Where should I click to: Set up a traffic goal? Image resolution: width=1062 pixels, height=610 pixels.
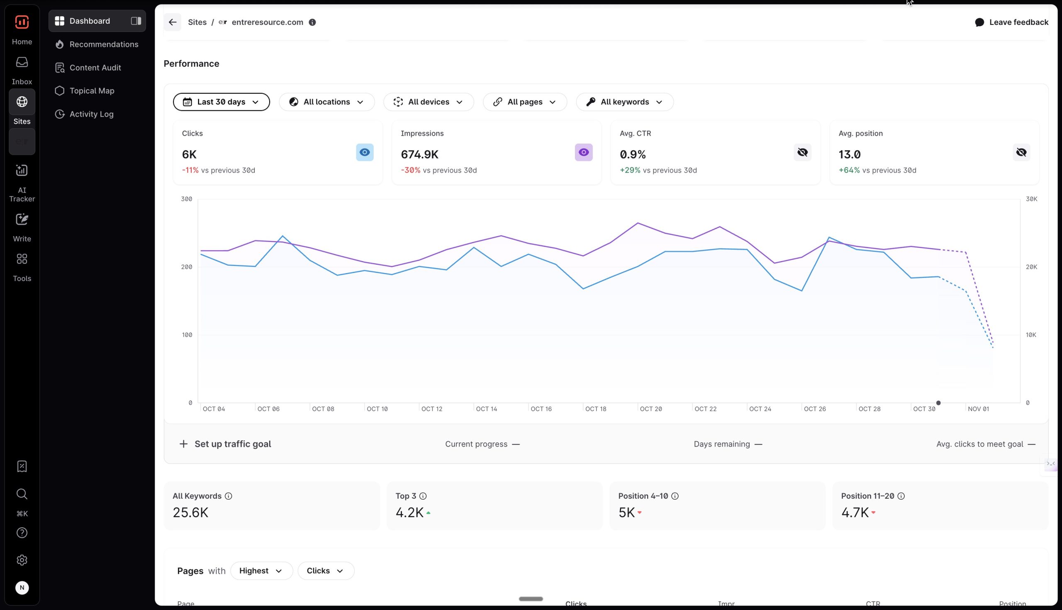[x=225, y=444]
